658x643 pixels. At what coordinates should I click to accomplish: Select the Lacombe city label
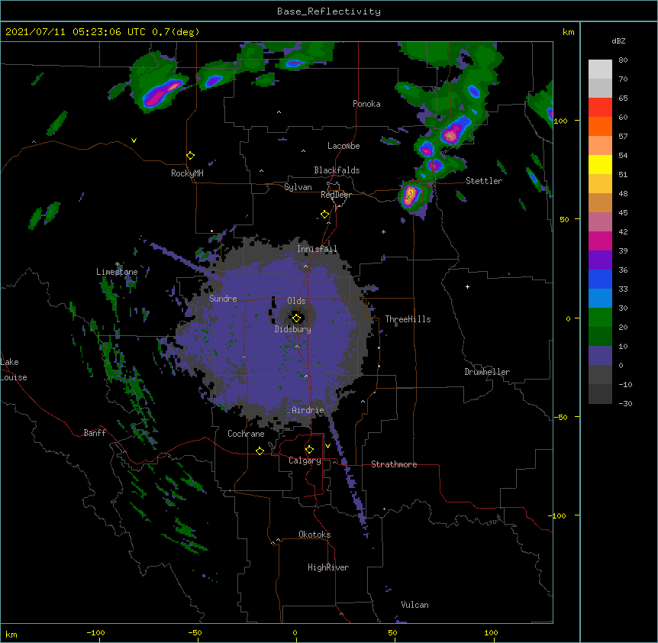(344, 146)
